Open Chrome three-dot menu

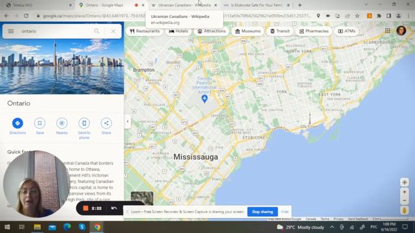(409, 16)
